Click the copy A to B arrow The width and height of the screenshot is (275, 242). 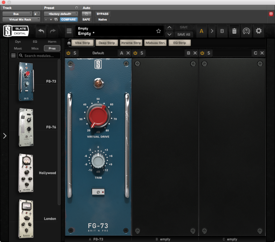212,31
